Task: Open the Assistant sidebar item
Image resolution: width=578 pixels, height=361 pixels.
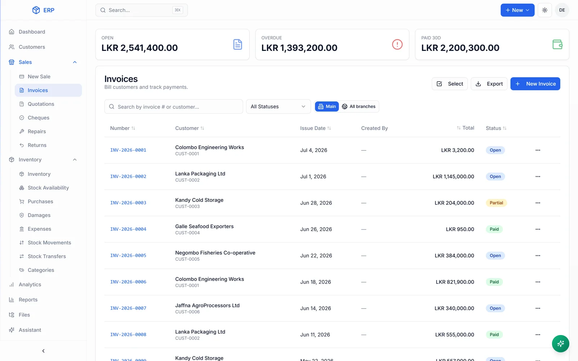Action: 43,330
